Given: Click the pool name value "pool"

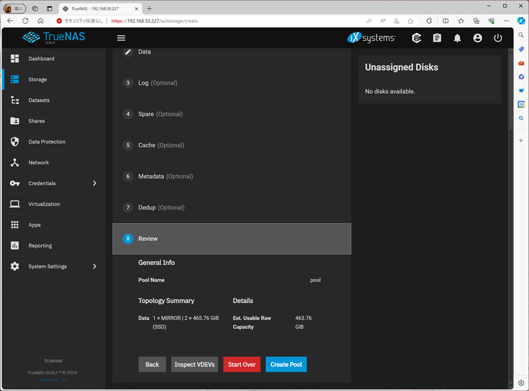Looking at the screenshot, I should pyautogui.click(x=315, y=281).
